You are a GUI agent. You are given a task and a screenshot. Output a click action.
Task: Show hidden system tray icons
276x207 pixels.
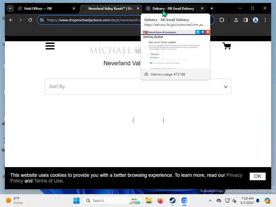point(210,201)
